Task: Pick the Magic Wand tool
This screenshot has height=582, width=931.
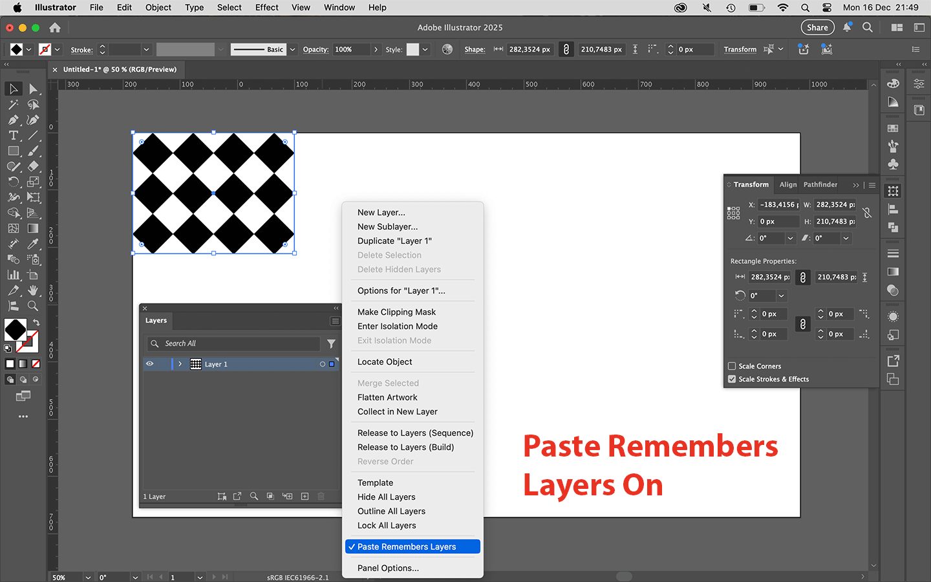Action: coord(13,104)
